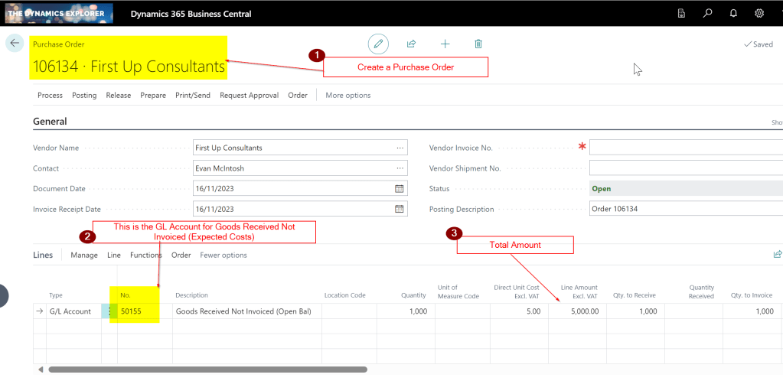Screen dimensions: 783x381
Task: Collapse the General section header
Action: [x=51, y=122]
